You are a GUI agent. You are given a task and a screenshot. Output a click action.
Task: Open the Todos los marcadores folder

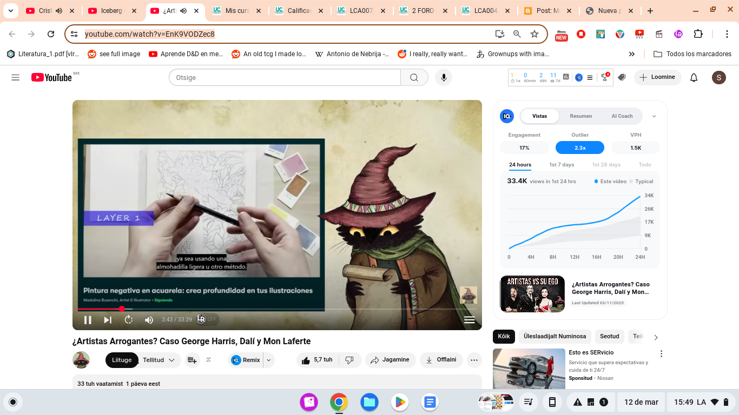click(692, 54)
